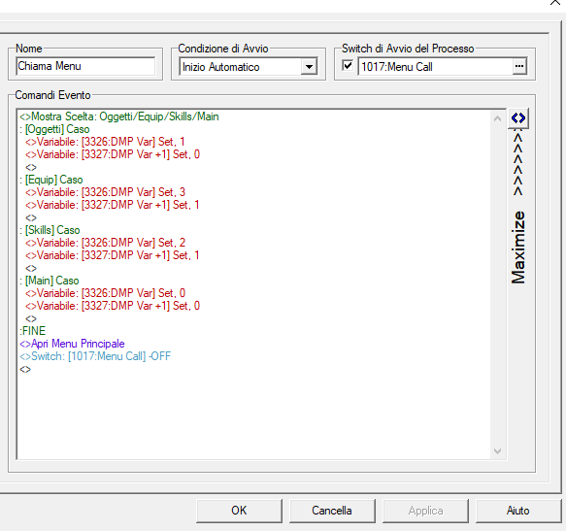The height and width of the screenshot is (531, 566).
Task: Select Variabile 3327 Set, 0 under Main
Action: (113, 306)
